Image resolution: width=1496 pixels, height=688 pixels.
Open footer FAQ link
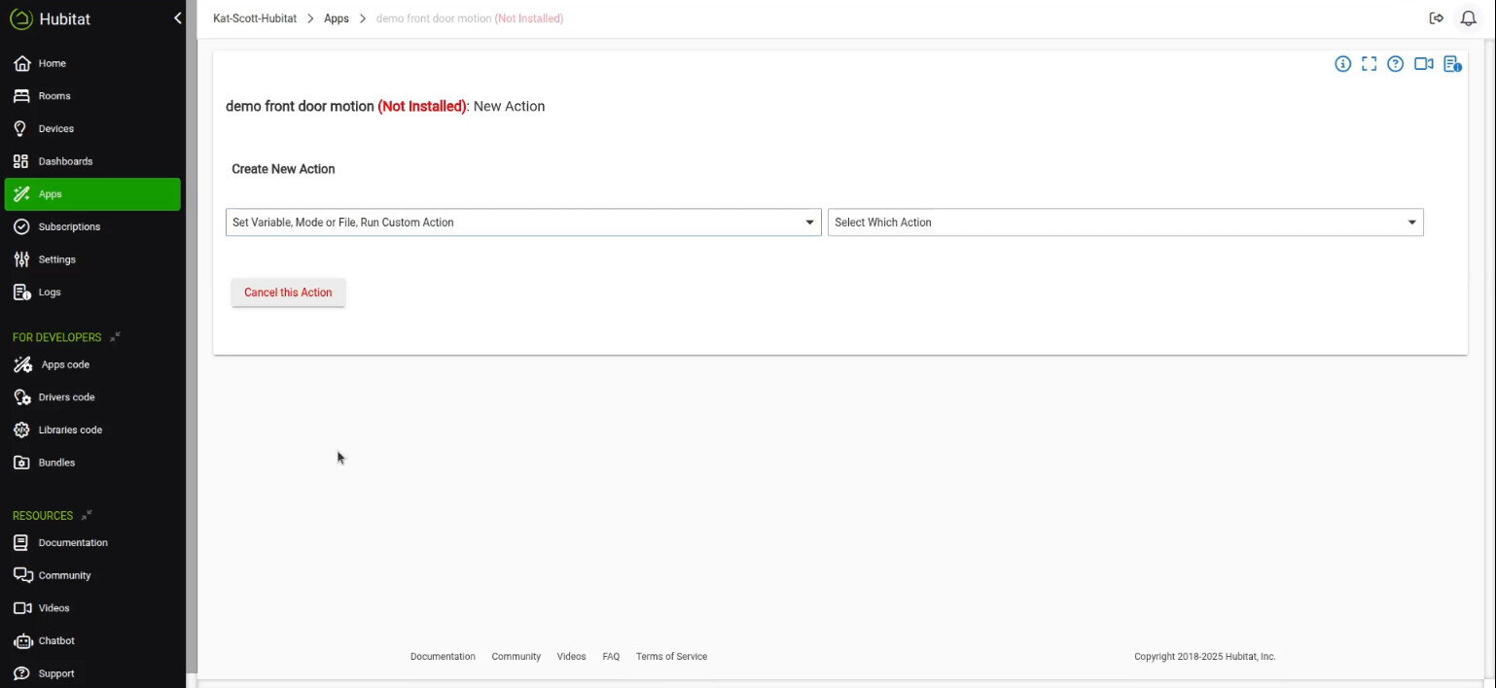tap(611, 657)
